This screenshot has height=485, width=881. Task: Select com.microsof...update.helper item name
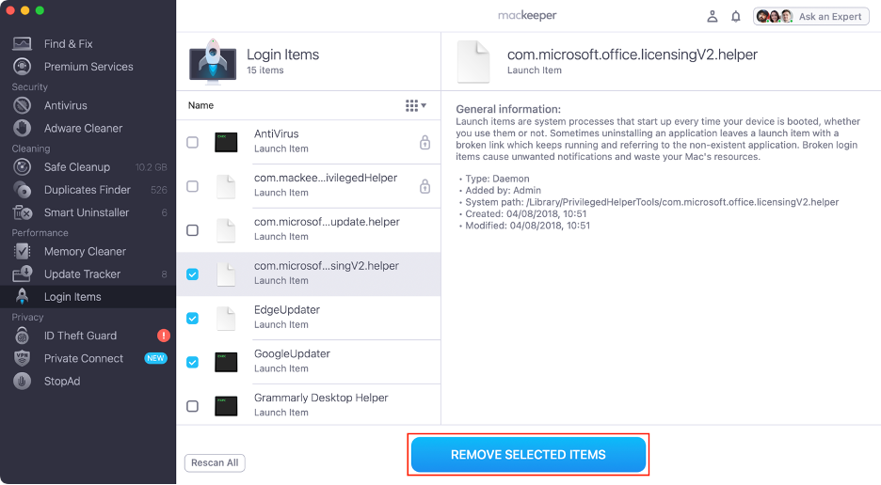coord(327,222)
